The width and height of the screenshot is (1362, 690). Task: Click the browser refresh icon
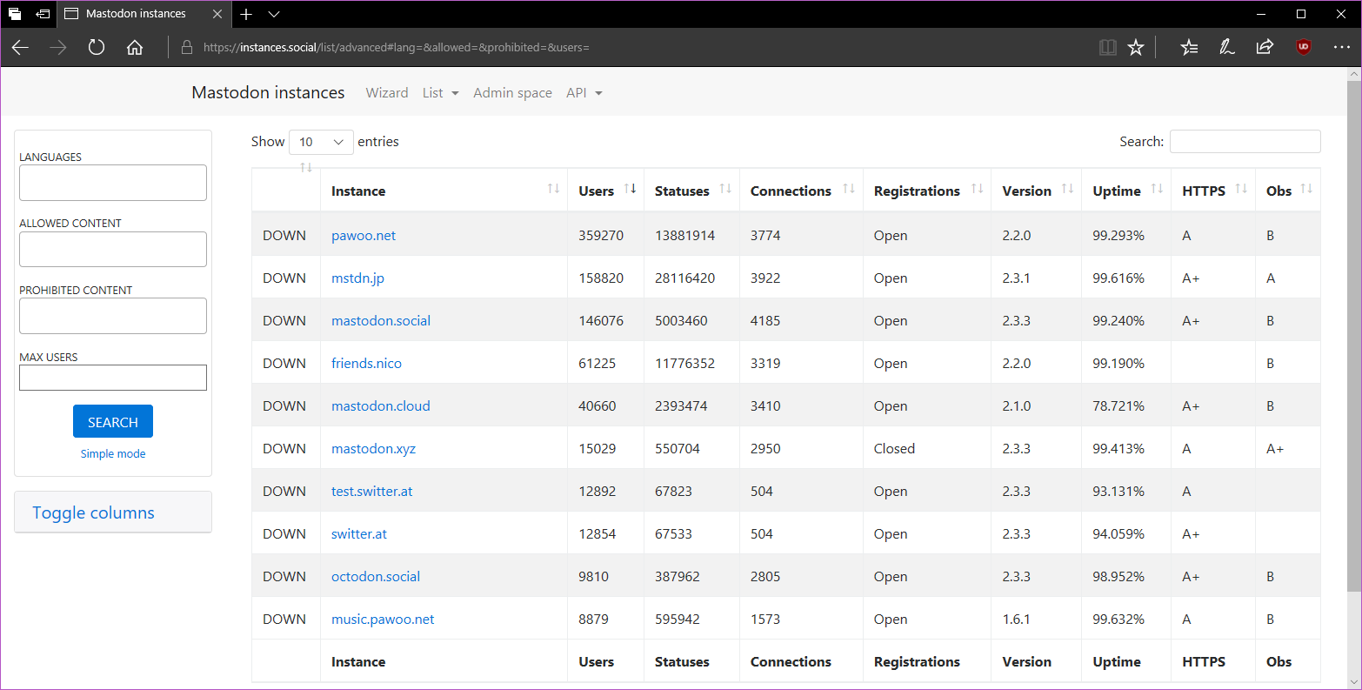(x=97, y=48)
